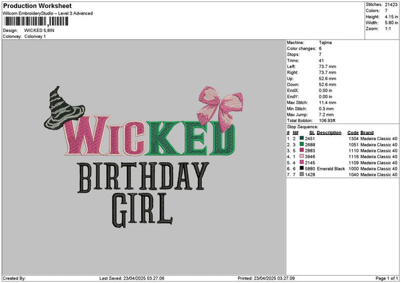Screen dimensions: 401x283
Task: Click the 'Emerald Black' description text
Action: 330,169
